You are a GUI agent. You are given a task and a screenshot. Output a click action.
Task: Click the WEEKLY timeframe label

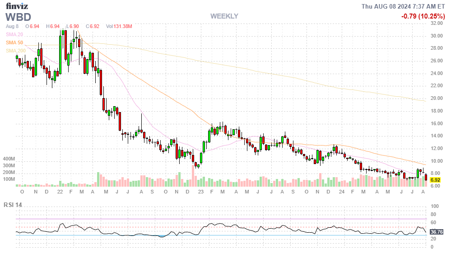click(x=224, y=16)
